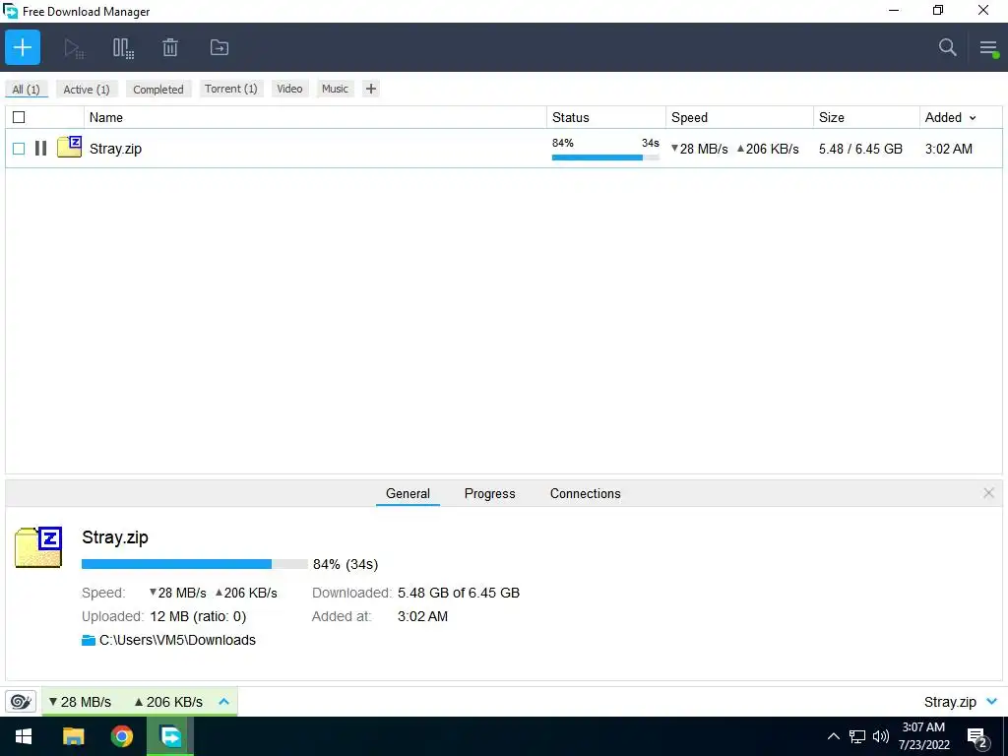Viewport: 1008px width, 756px height.
Task: Delete selected download using trash icon
Action: pyautogui.click(x=169, y=47)
